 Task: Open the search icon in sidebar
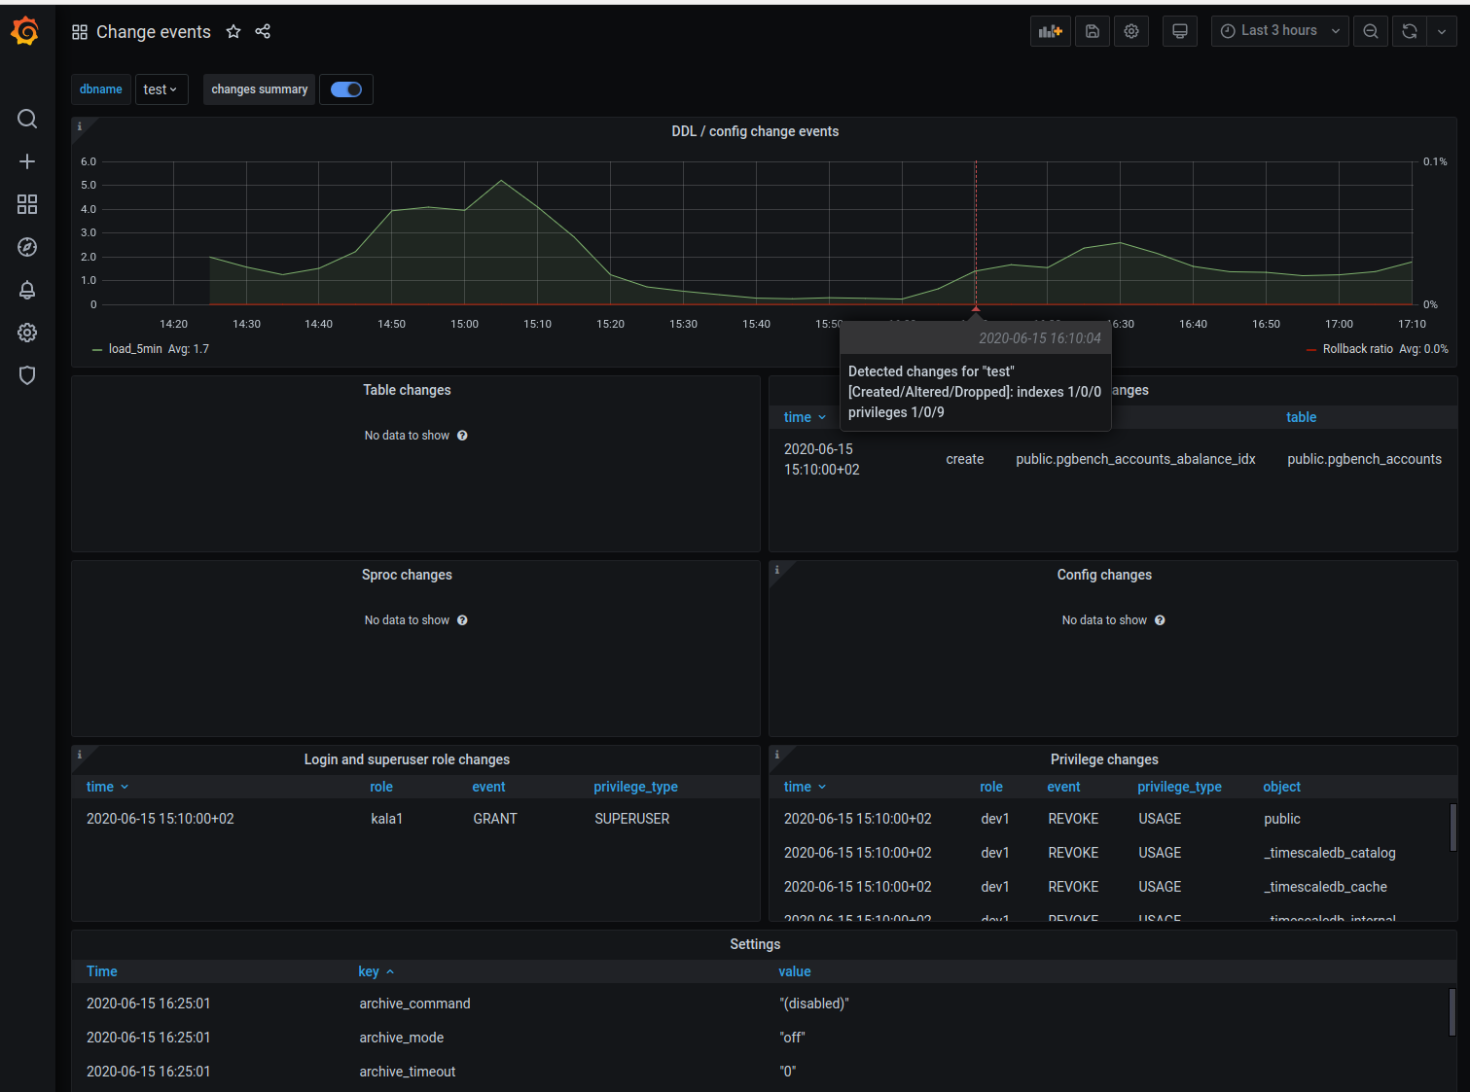(x=27, y=119)
